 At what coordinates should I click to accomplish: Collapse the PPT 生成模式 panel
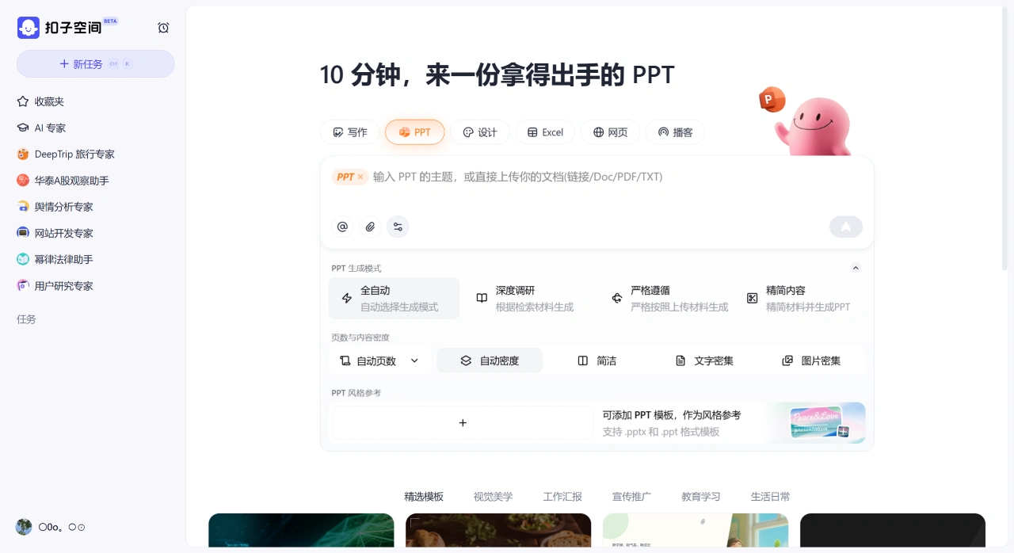856,268
